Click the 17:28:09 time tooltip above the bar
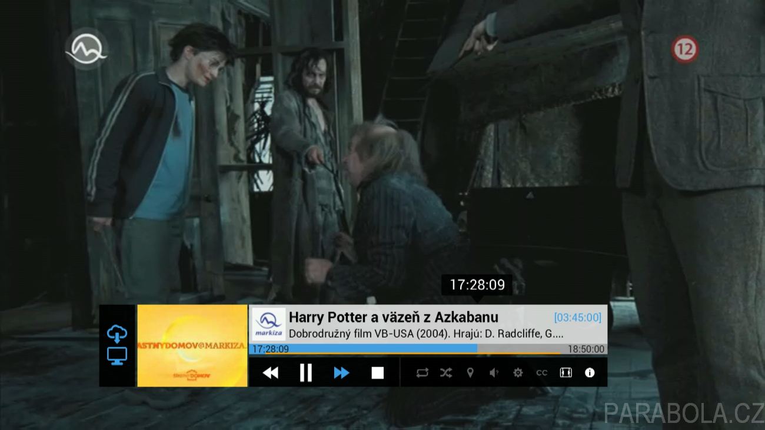 pos(477,285)
